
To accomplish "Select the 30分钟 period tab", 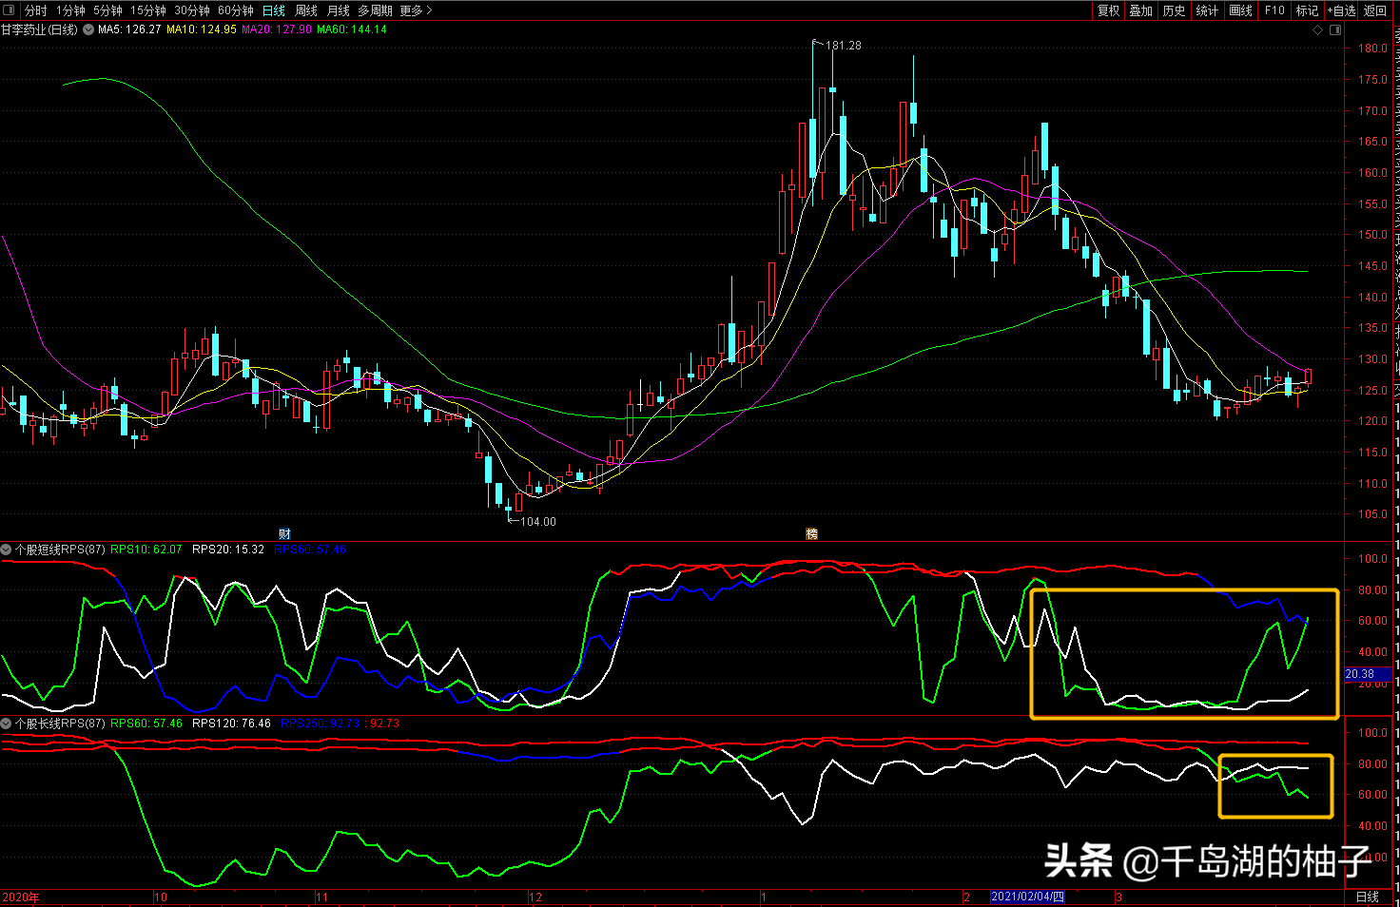I will 191,10.
